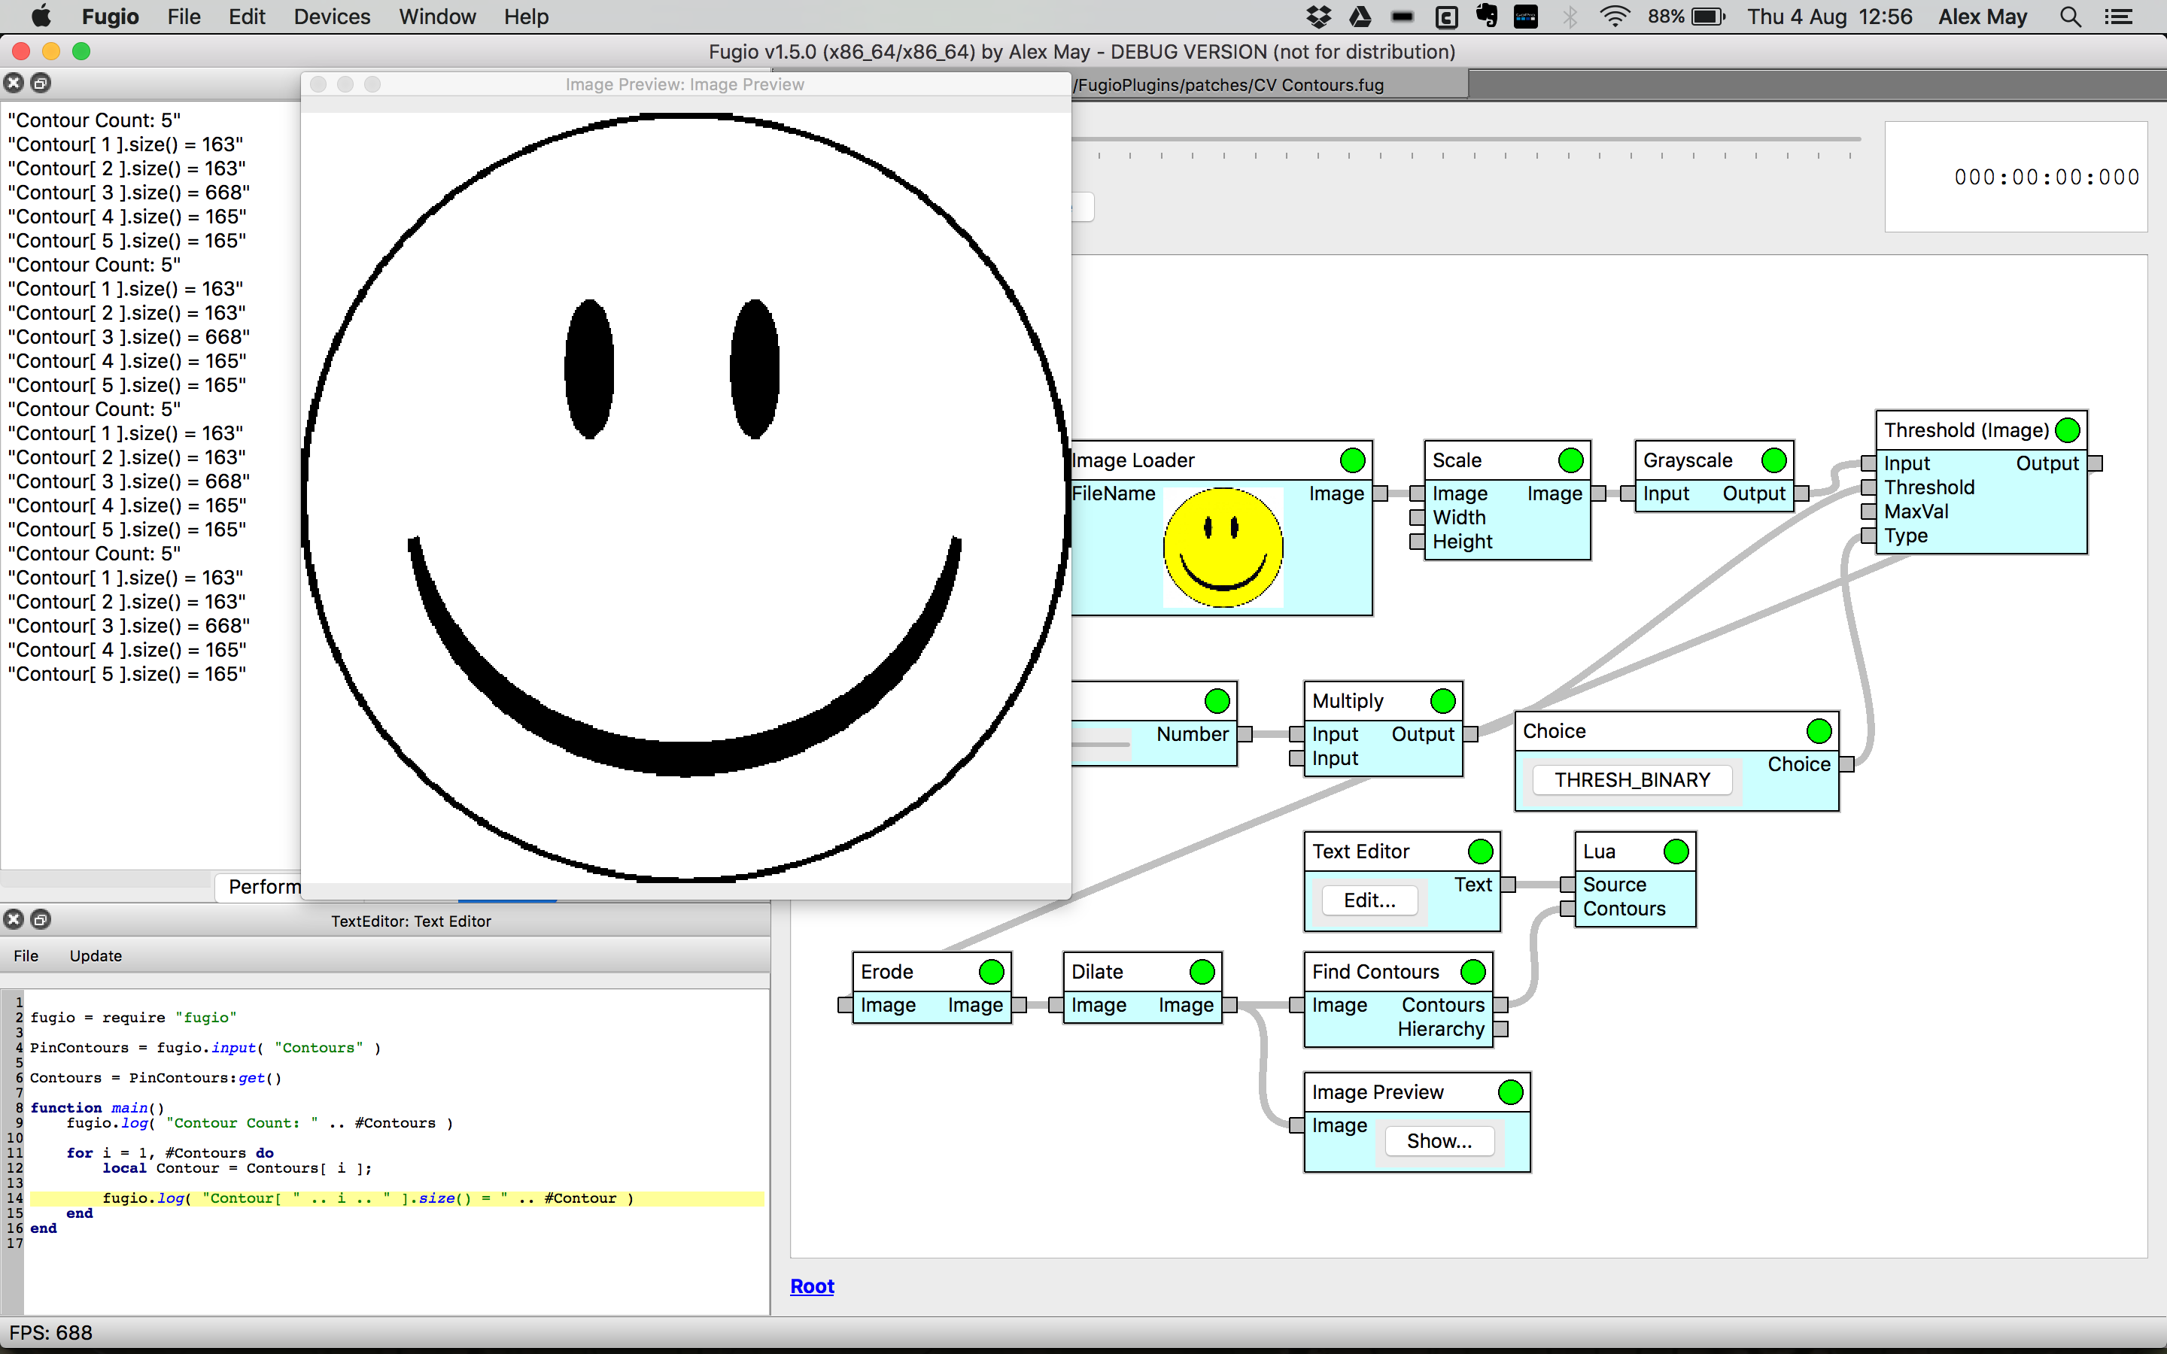Click the Number node's green status indicator
The height and width of the screenshot is (1354, 2167).
(1217, 701)
